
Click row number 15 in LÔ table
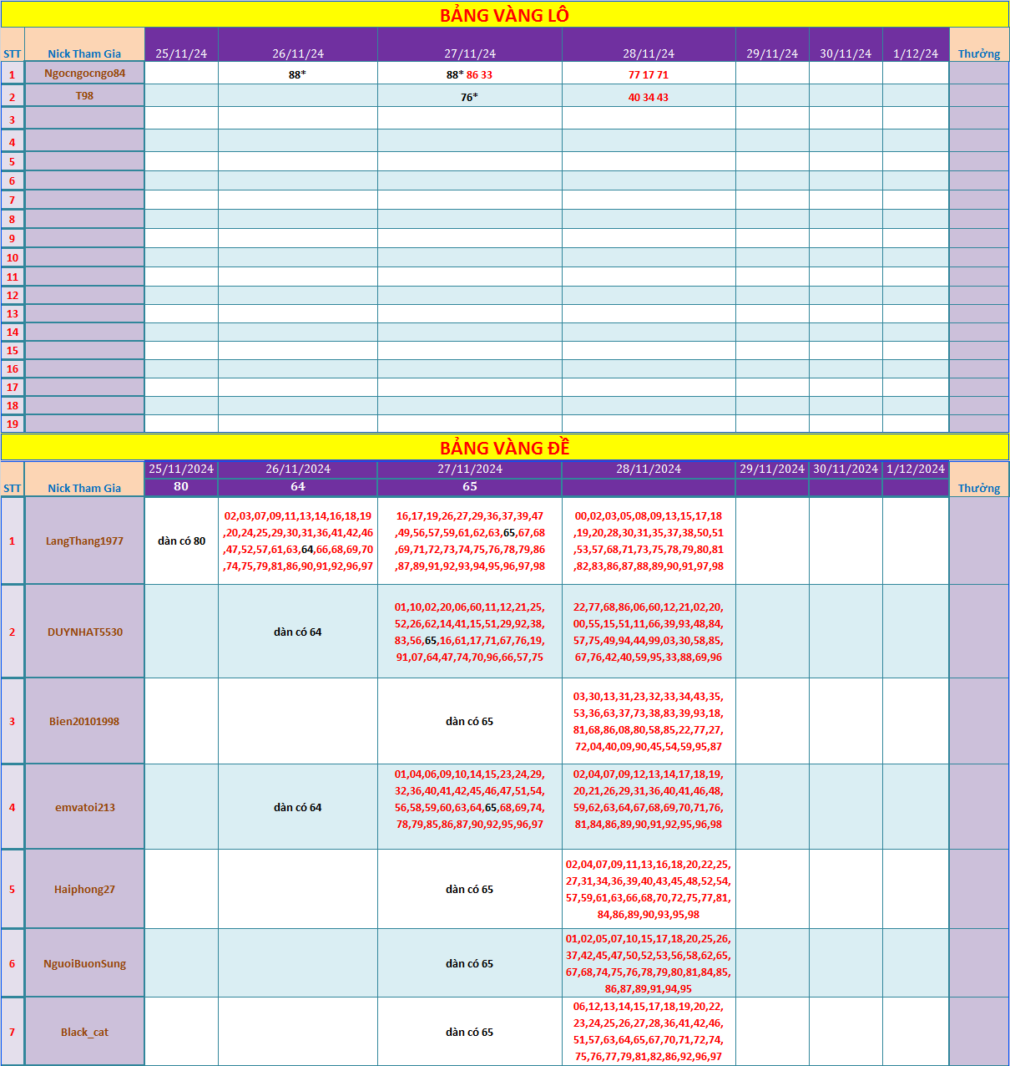coord(13,350)
